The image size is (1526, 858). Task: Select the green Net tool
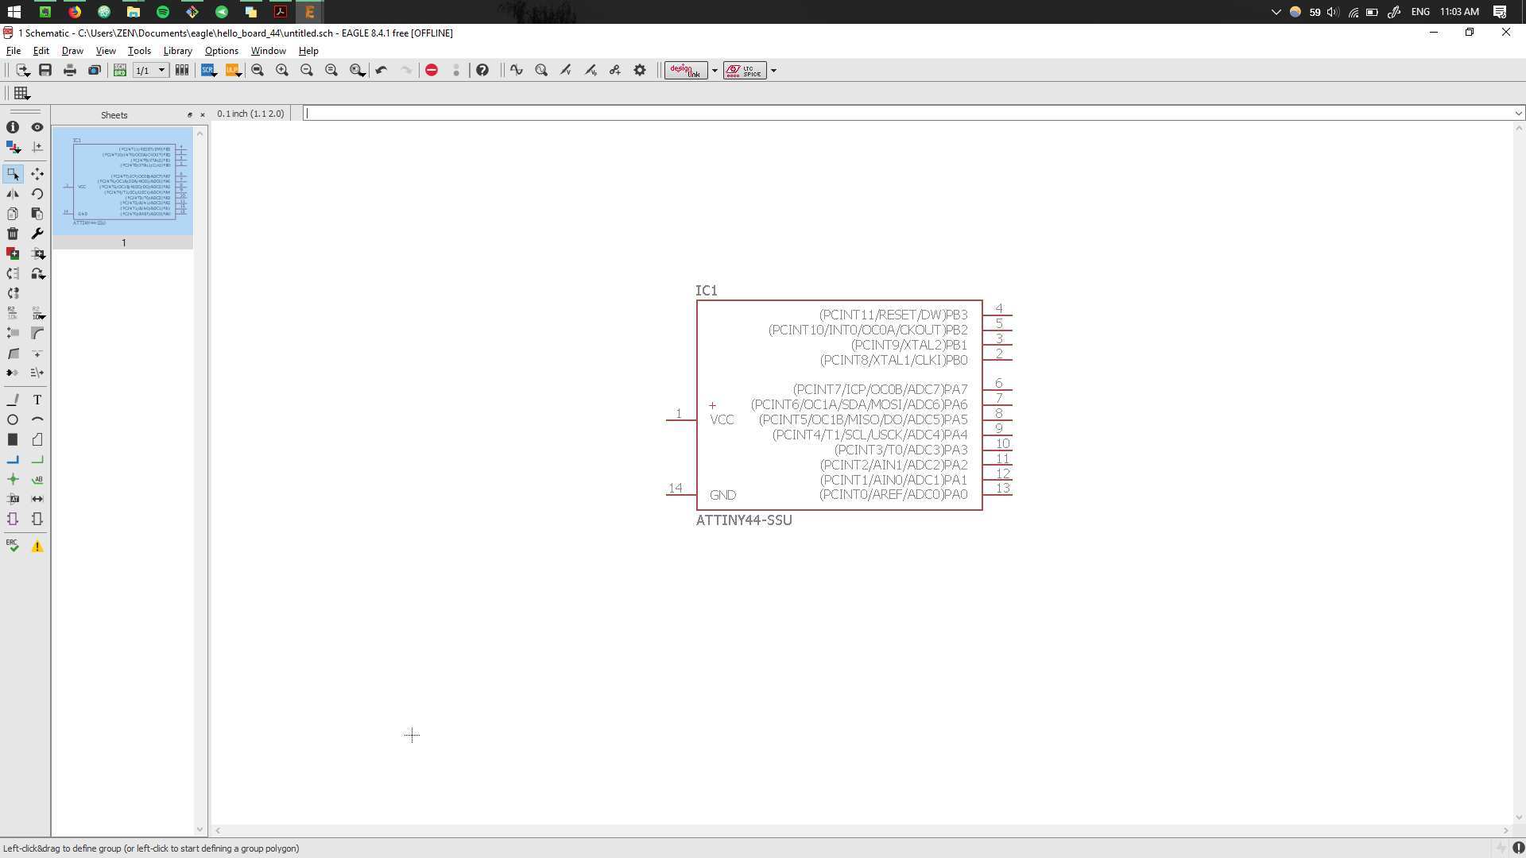37,459
